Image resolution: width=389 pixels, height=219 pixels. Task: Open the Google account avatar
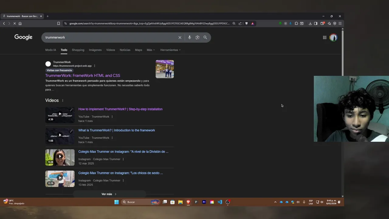tap(333, 37)
